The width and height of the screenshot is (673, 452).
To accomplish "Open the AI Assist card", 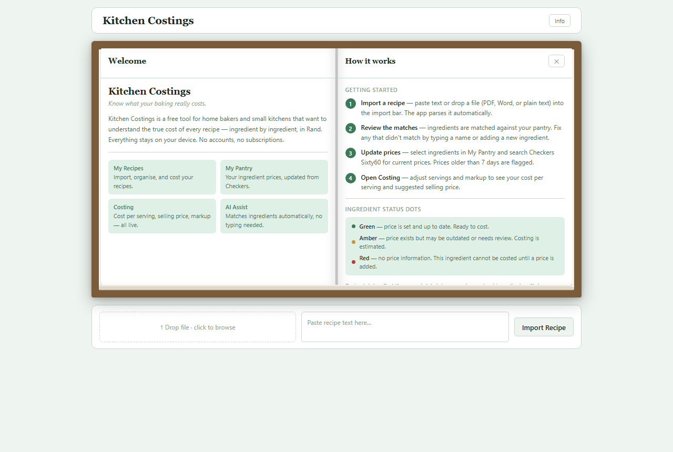I will [x=274, y=216].
